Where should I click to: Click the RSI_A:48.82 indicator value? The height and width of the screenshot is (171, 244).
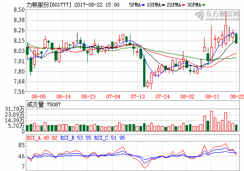(42, 138)
